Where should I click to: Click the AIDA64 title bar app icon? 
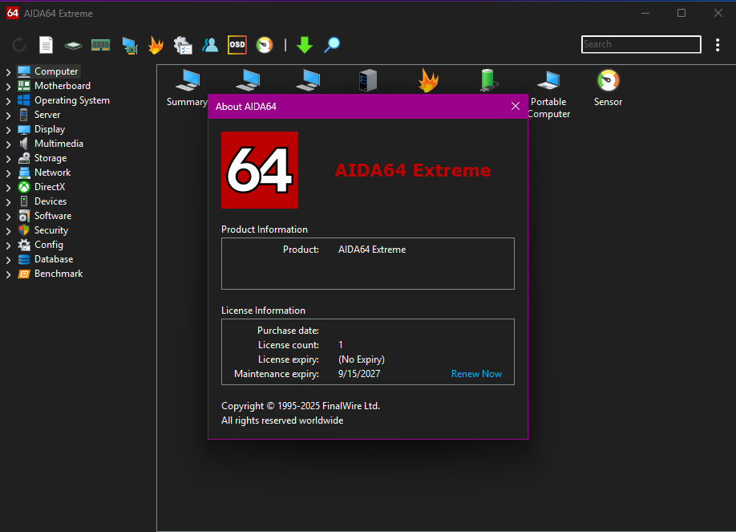point(13,13)
